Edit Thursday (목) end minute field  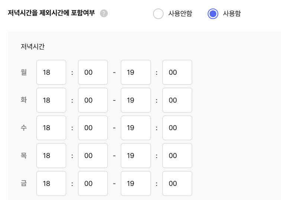[x=177, y=155]
